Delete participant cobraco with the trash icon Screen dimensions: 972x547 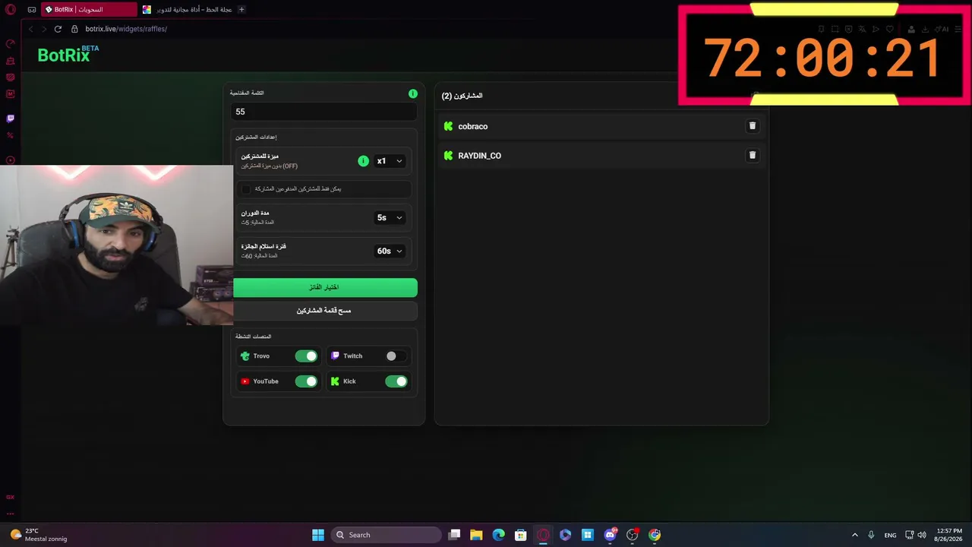pyautogui.click(x=753, y=126)
